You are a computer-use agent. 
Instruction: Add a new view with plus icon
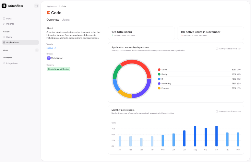click(37, 50)
